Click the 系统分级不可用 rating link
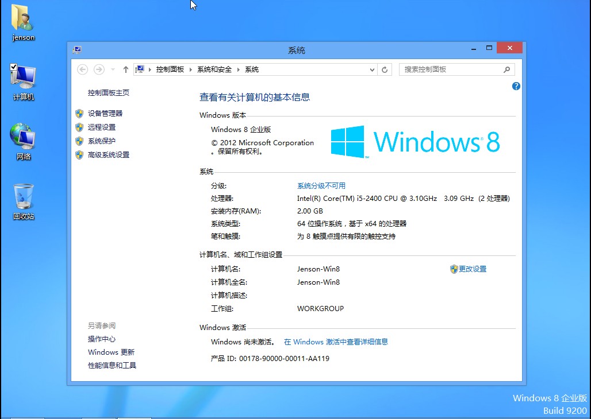Viewport: 591px width, 419px height. pyautogui.click(x=321, y=186)
